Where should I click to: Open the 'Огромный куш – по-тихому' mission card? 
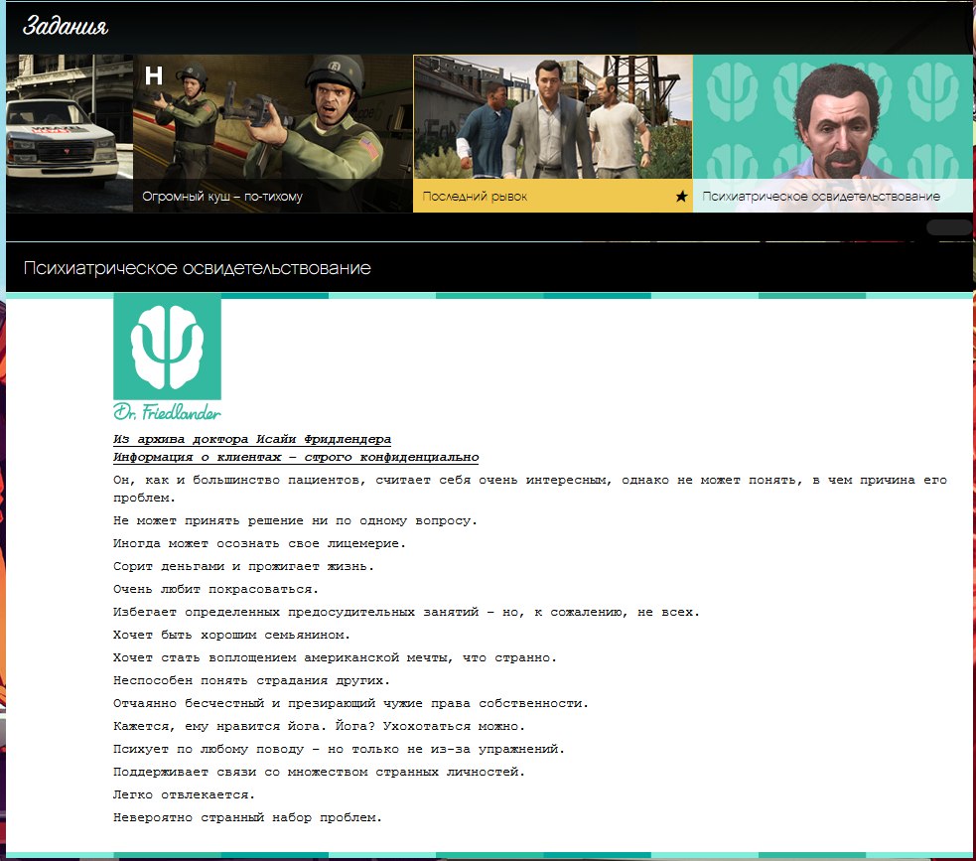pos(273,133)
